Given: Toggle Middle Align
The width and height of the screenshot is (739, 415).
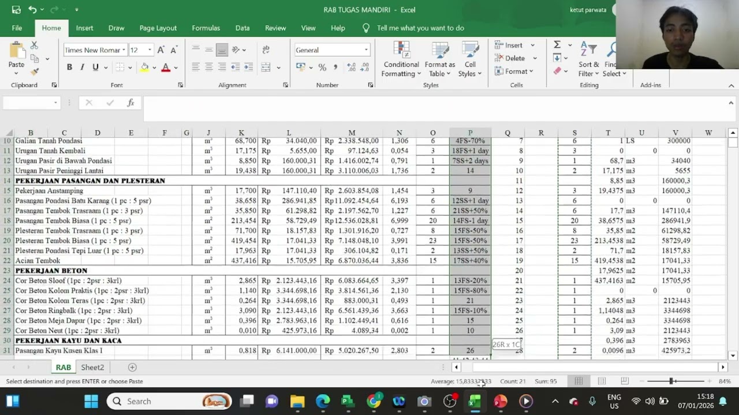Looking at the screenshot, I should pos(208,50).
